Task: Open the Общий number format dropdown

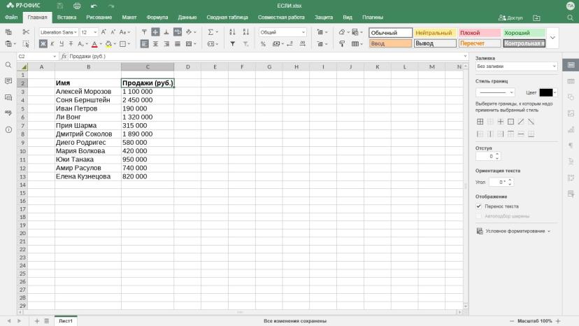Action: (x=283, y=32)
